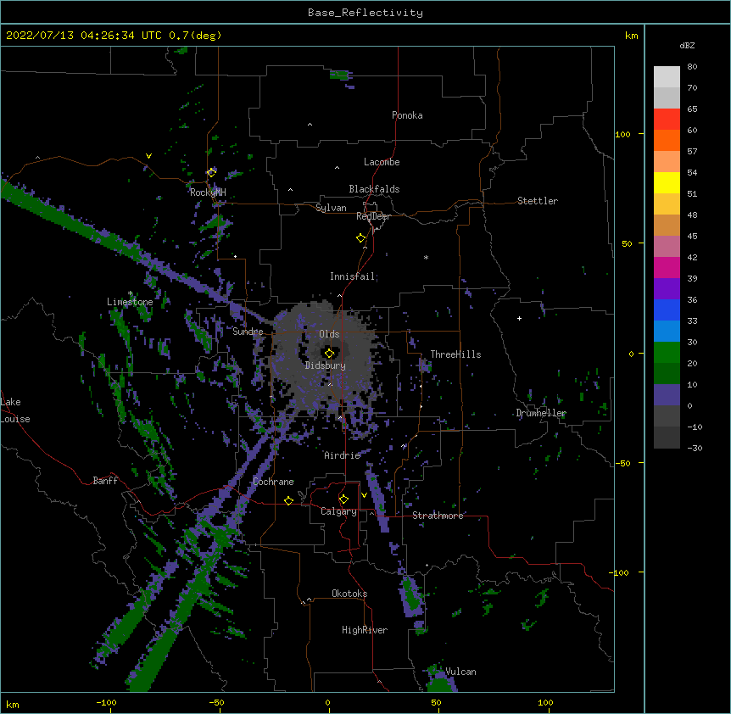Select the Innisfail city label

pyautogui.click(x=352, y=276)
